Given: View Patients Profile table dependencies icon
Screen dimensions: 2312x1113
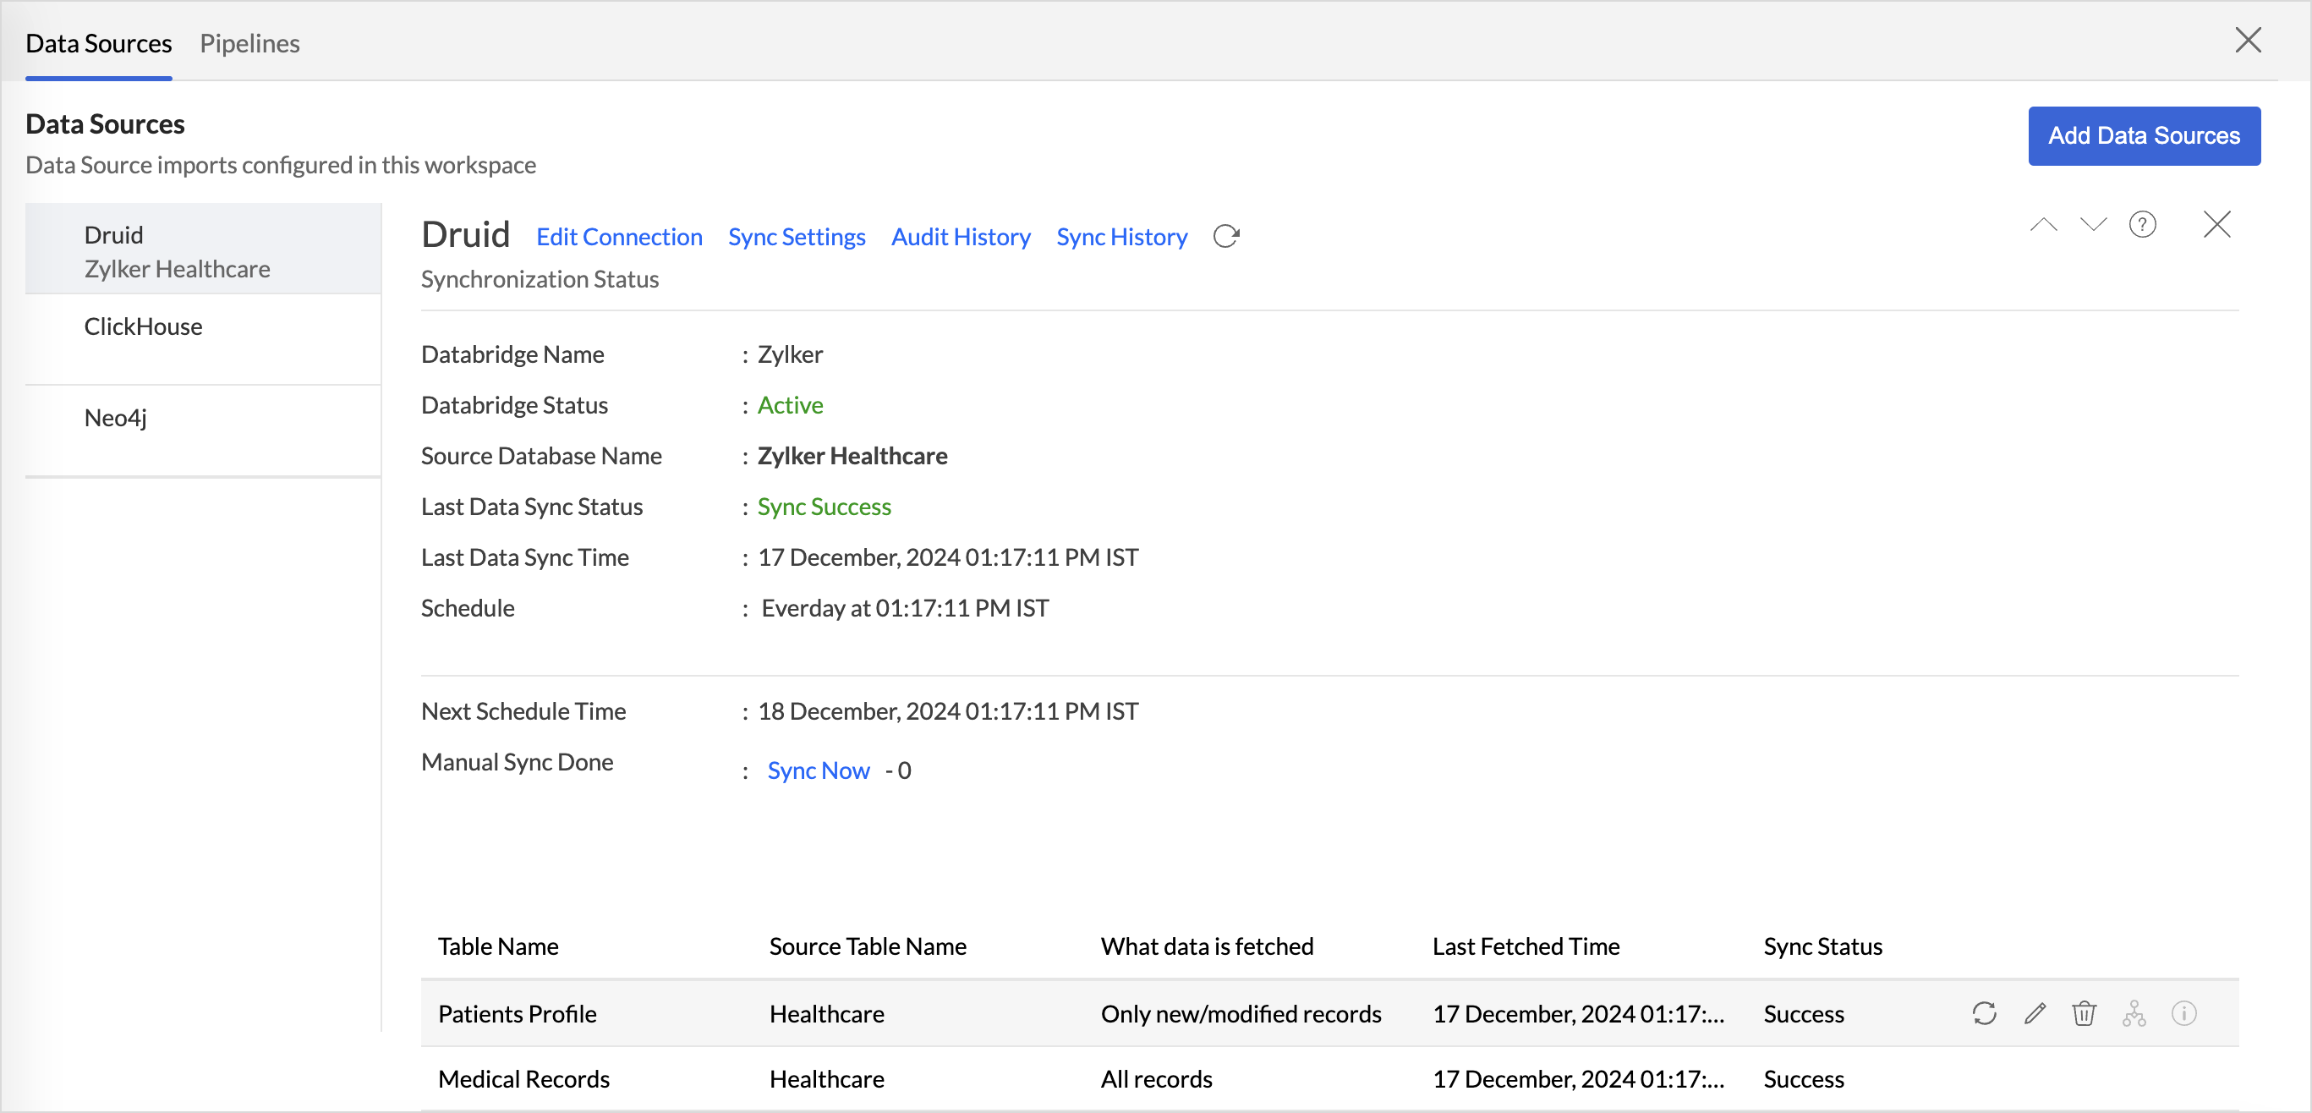Looking at the screenshot, I should 2134,1013.
